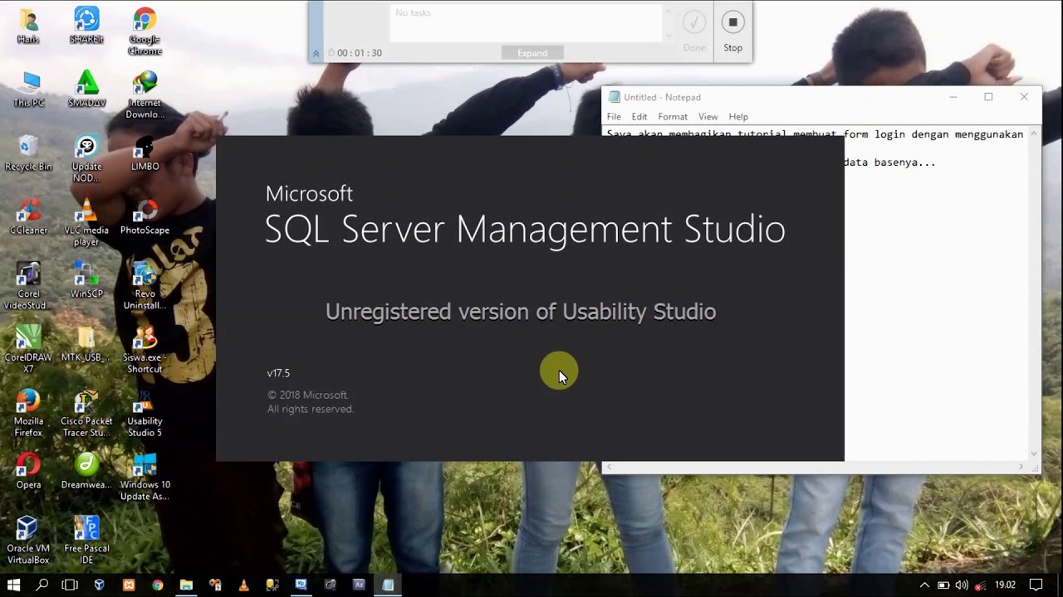1063x597 pixels.
Task: Launch SMADAV antivirus shortcut
Action: tap(86, 90)
